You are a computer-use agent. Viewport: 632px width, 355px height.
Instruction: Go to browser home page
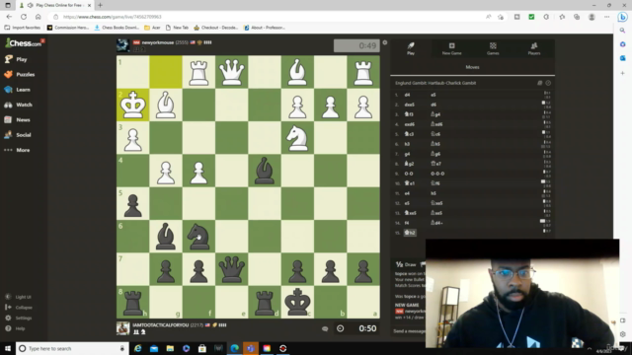click(39, 17)
